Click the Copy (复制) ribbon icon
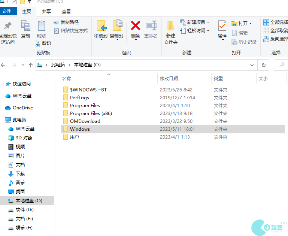Viewport: 288px width, 236px height. tap(25, 26)
